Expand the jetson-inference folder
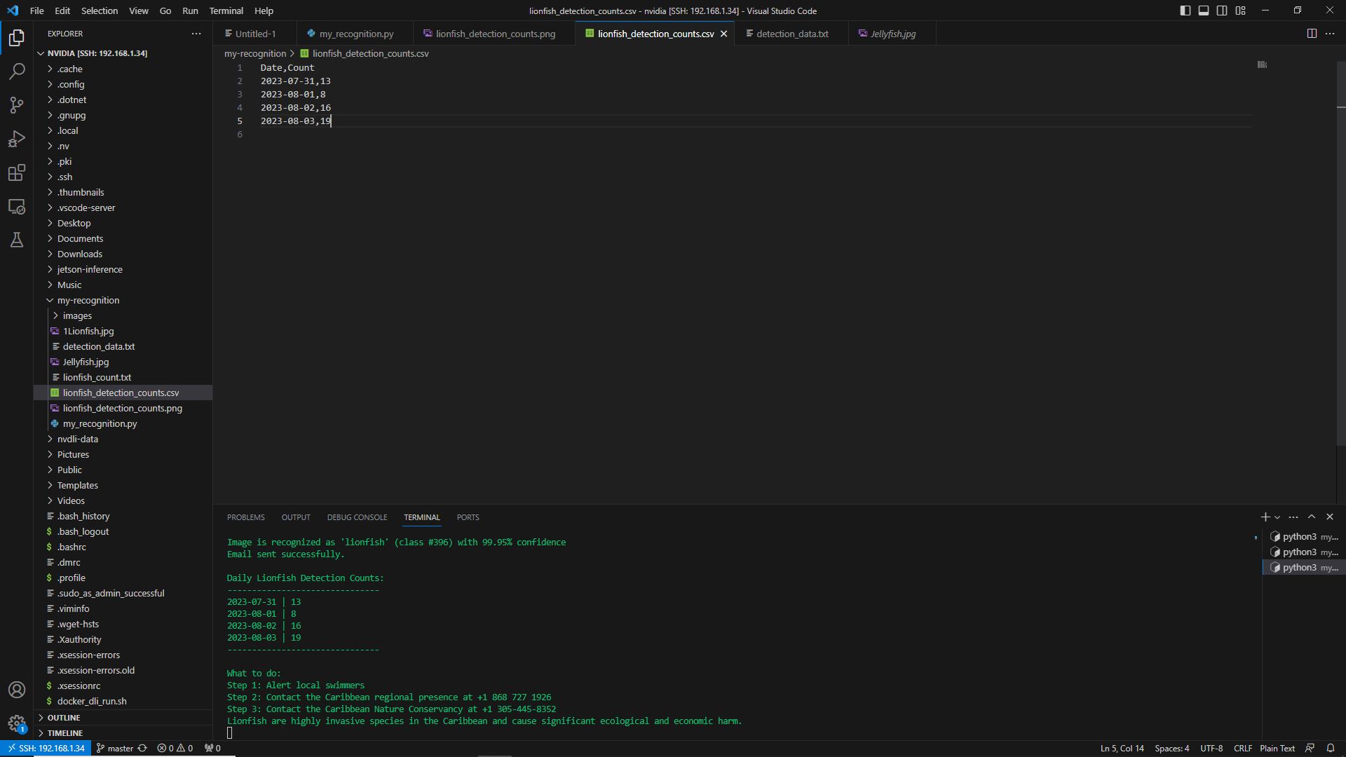This screenshot has width=1346, height=757. 123,269
